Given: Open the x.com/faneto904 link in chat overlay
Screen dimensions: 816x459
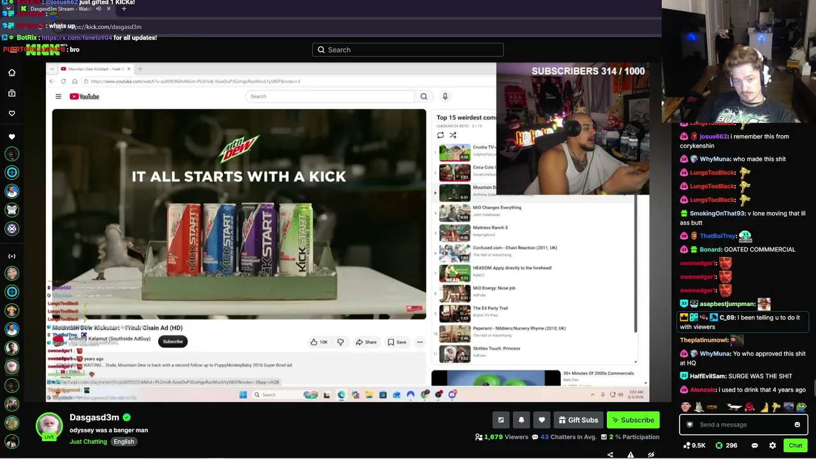Looking at the screenshot, I should tap(76, 38).
